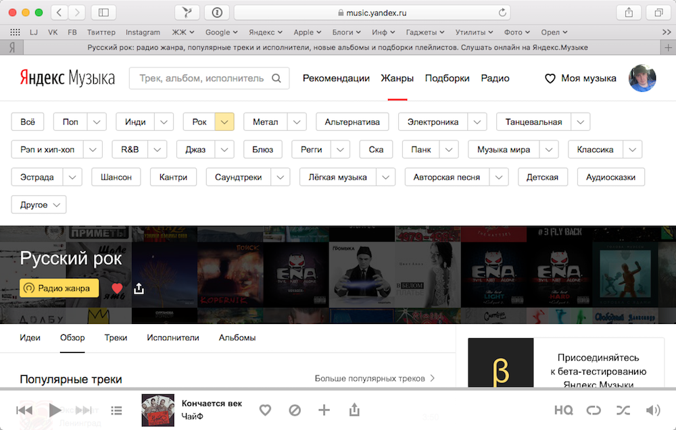Select the Альтернатива genre button
This screenshot has width=676, height=430.
coord(352,122)
